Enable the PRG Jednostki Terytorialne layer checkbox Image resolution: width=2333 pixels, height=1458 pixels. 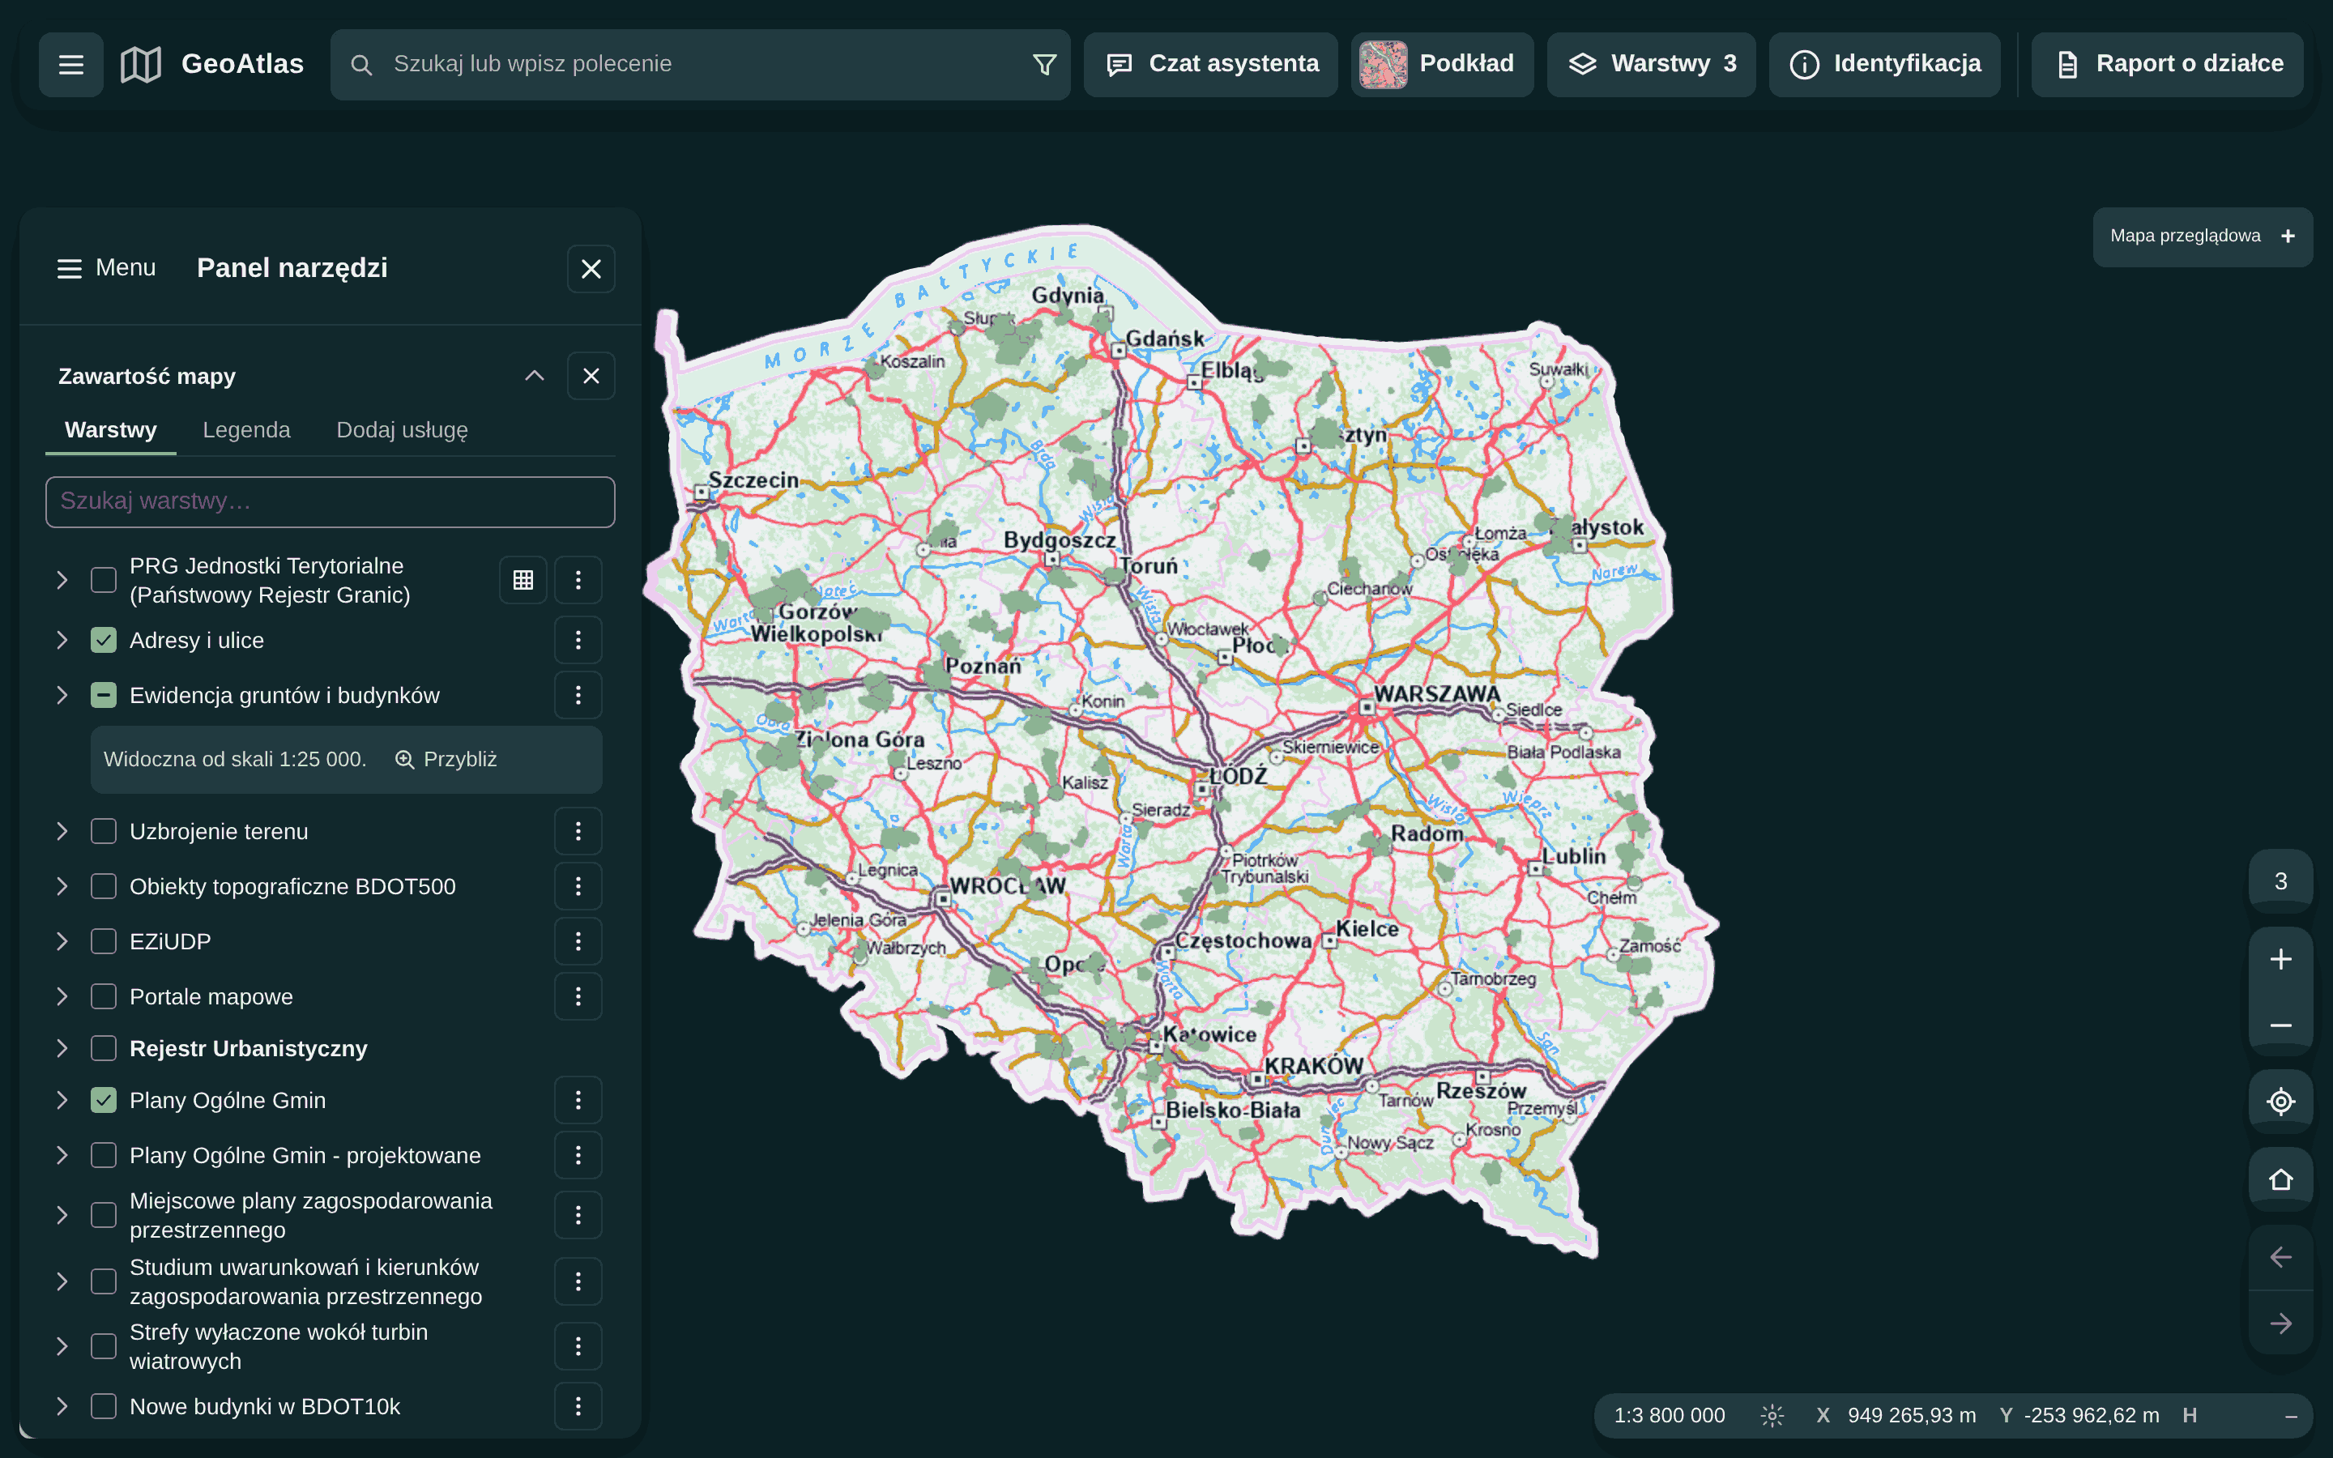point(103,581)
